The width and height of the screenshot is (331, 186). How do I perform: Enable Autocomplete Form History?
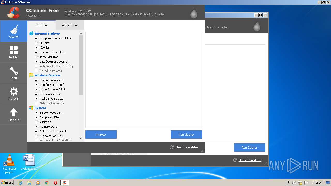point(36,66)
